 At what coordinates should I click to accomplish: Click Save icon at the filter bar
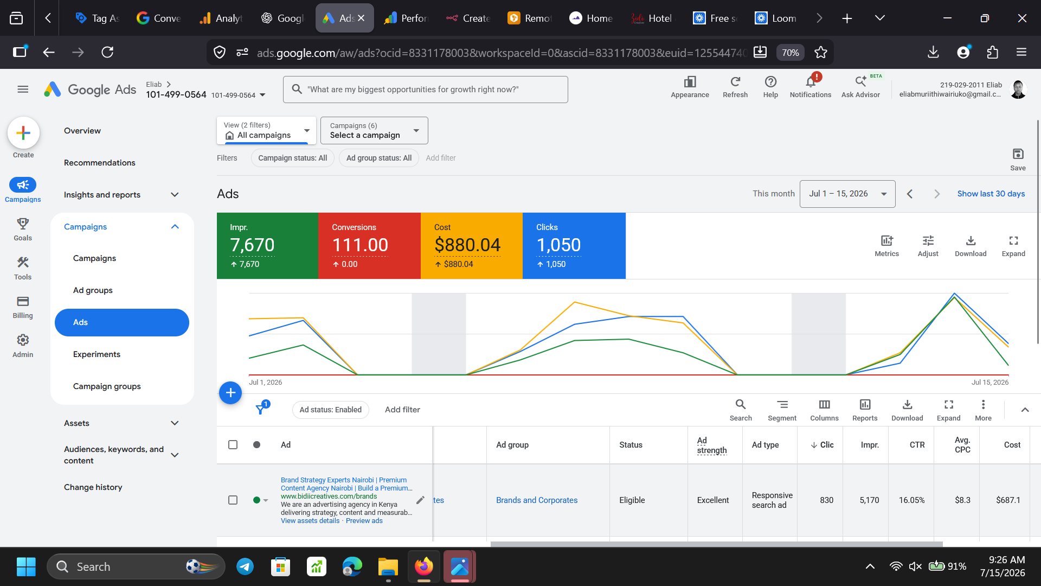click(1018, 154)
